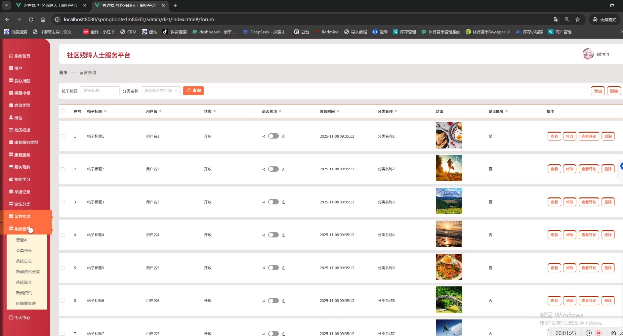The width and height of the screenshot is (623, 336).
Task: Open the 豆包 bookmark
Action: tap(302, 32)
